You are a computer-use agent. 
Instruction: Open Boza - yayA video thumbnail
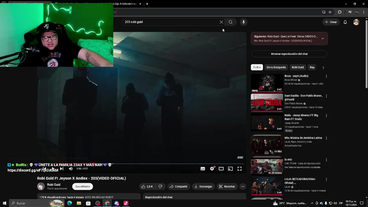(267, 83)
